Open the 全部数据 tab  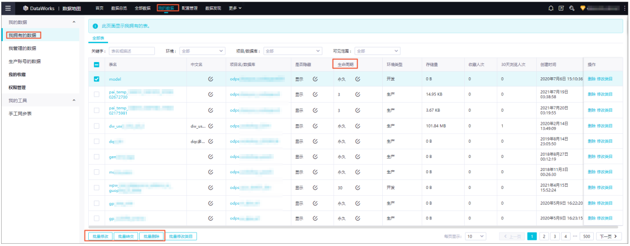coord(143,8)
